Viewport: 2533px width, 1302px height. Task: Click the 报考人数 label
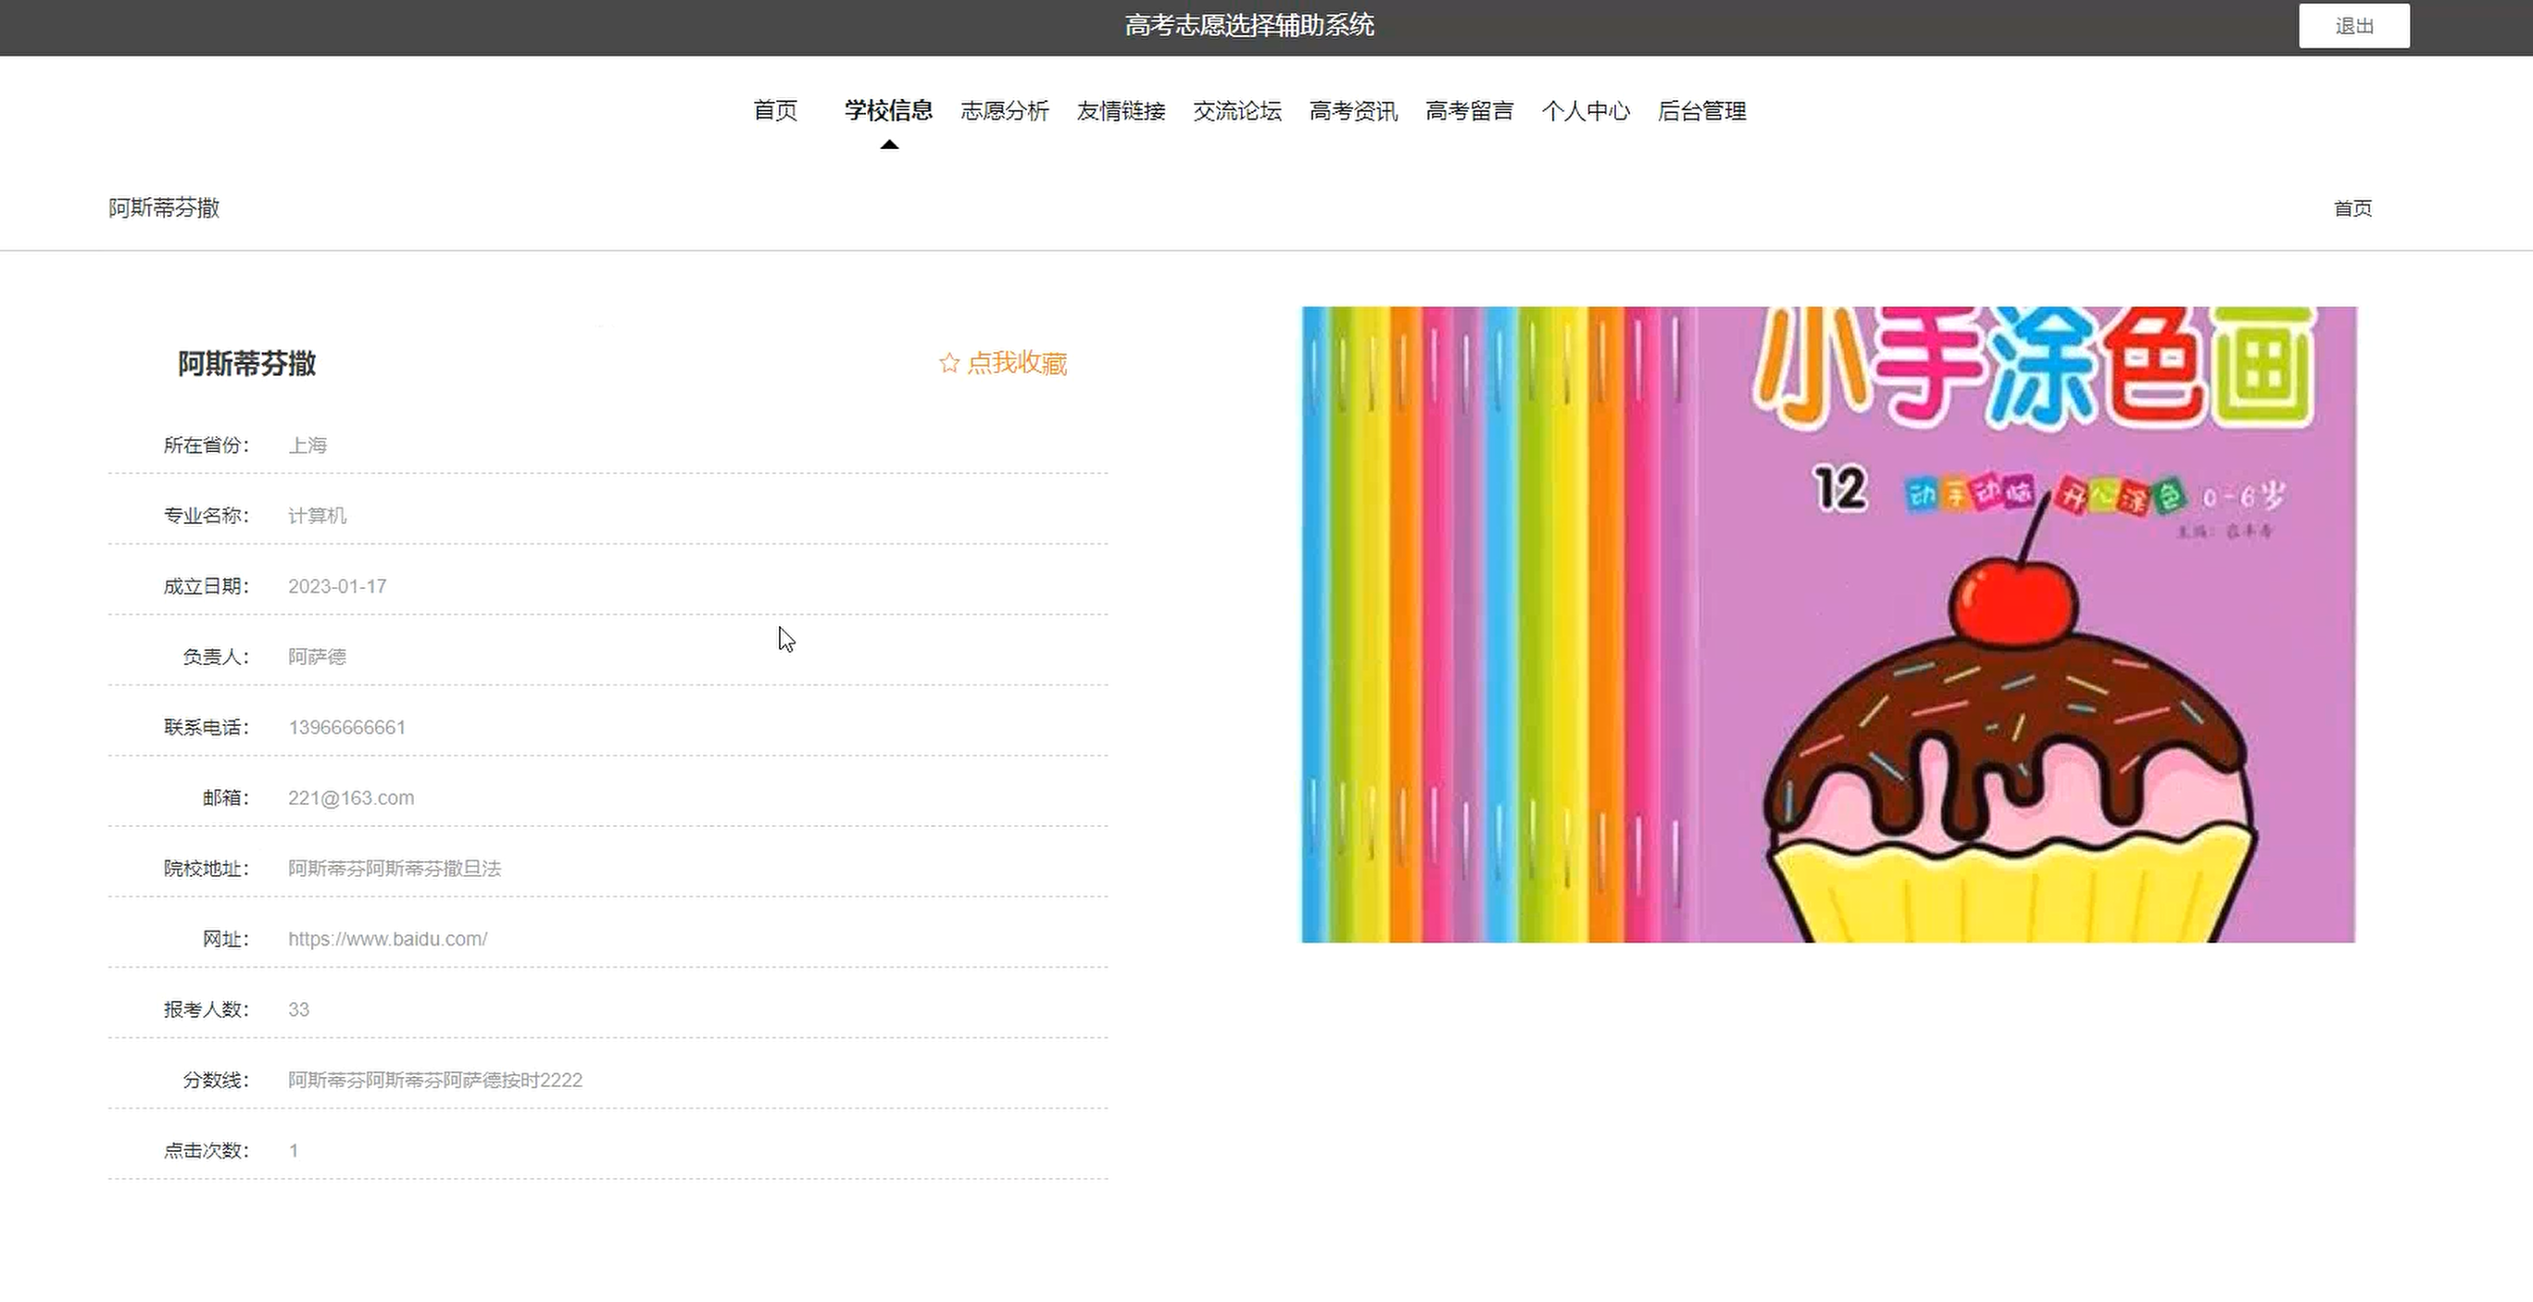tap(206, 1010)
